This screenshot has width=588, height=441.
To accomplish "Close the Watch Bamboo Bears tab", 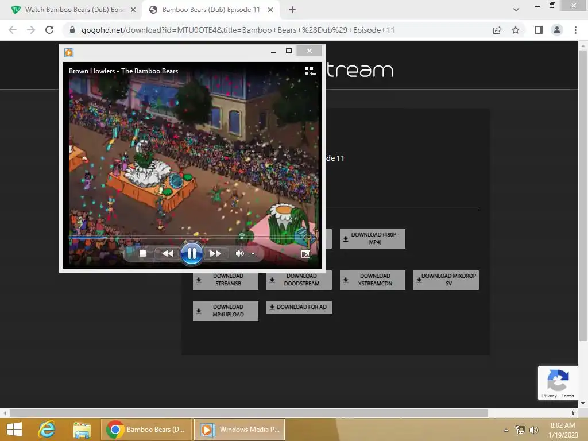I will pos(133,10).
